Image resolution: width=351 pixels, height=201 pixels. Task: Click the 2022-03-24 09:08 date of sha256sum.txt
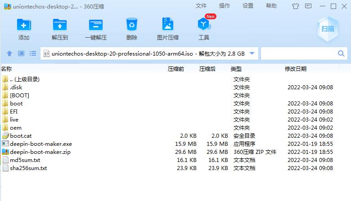[310, 168]
